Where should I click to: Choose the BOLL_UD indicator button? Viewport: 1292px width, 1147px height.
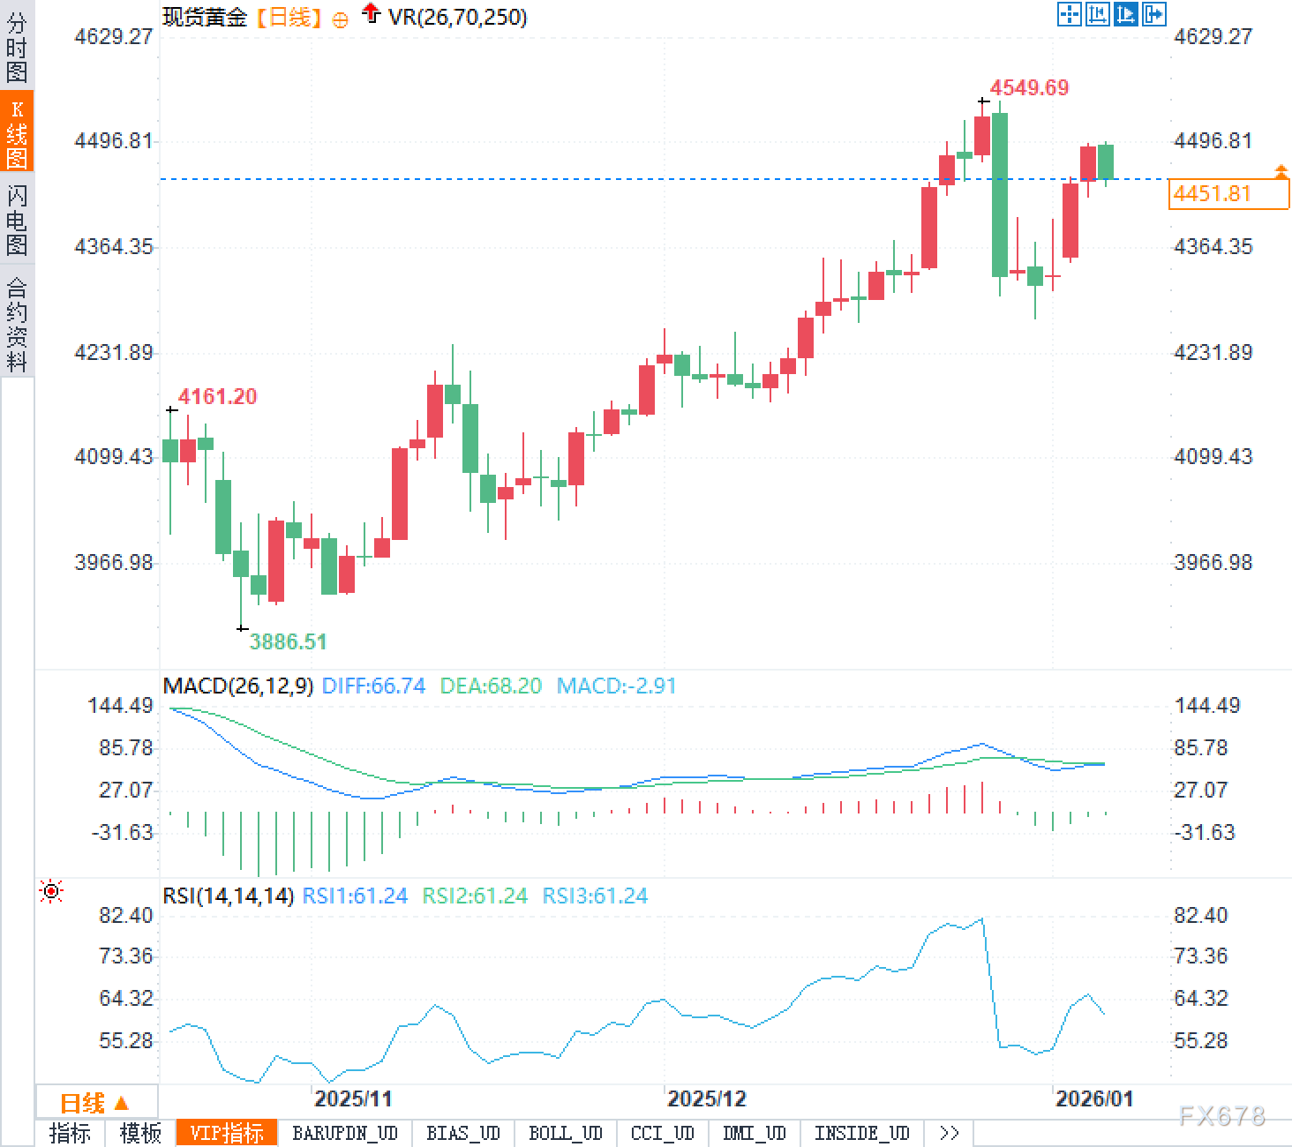tap(565, 1133)
